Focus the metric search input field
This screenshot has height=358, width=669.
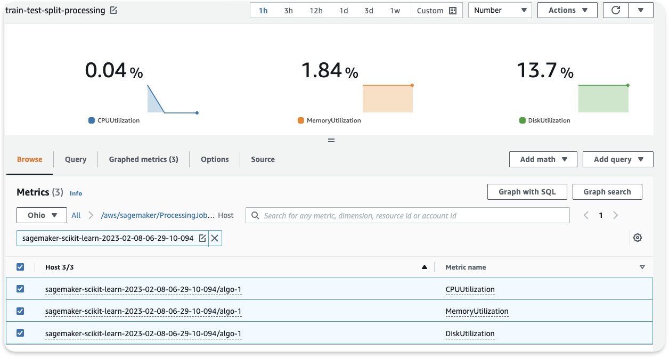[407, 215]
